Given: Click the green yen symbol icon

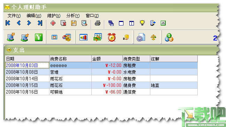Looking at the screenshot, I should click(39, 37).
